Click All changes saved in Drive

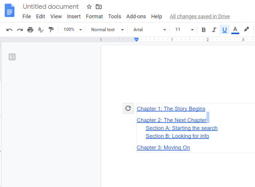pyautogui.click(x=200, y=16)
